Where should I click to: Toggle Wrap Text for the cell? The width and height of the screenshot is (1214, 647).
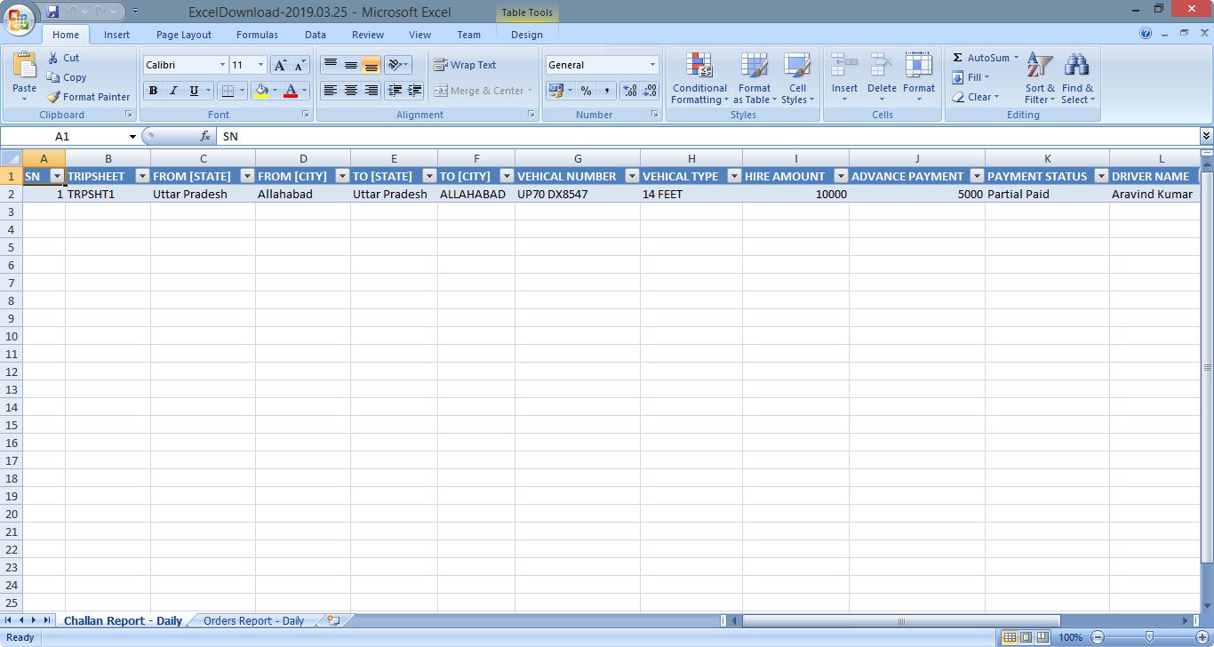pyautogui.click(x=465, y=65)
